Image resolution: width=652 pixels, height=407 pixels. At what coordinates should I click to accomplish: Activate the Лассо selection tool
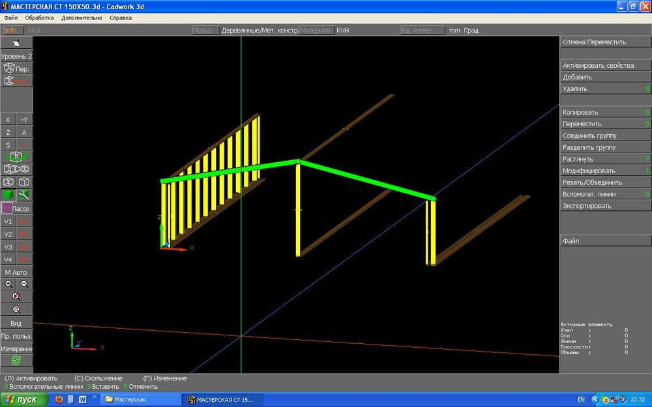click(16, 208)
